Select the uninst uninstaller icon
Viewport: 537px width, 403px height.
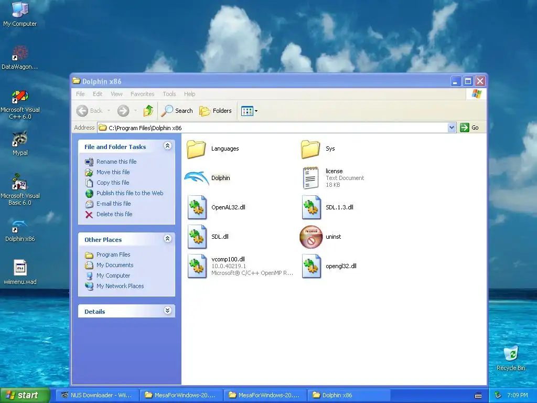(x=311, y=237)
